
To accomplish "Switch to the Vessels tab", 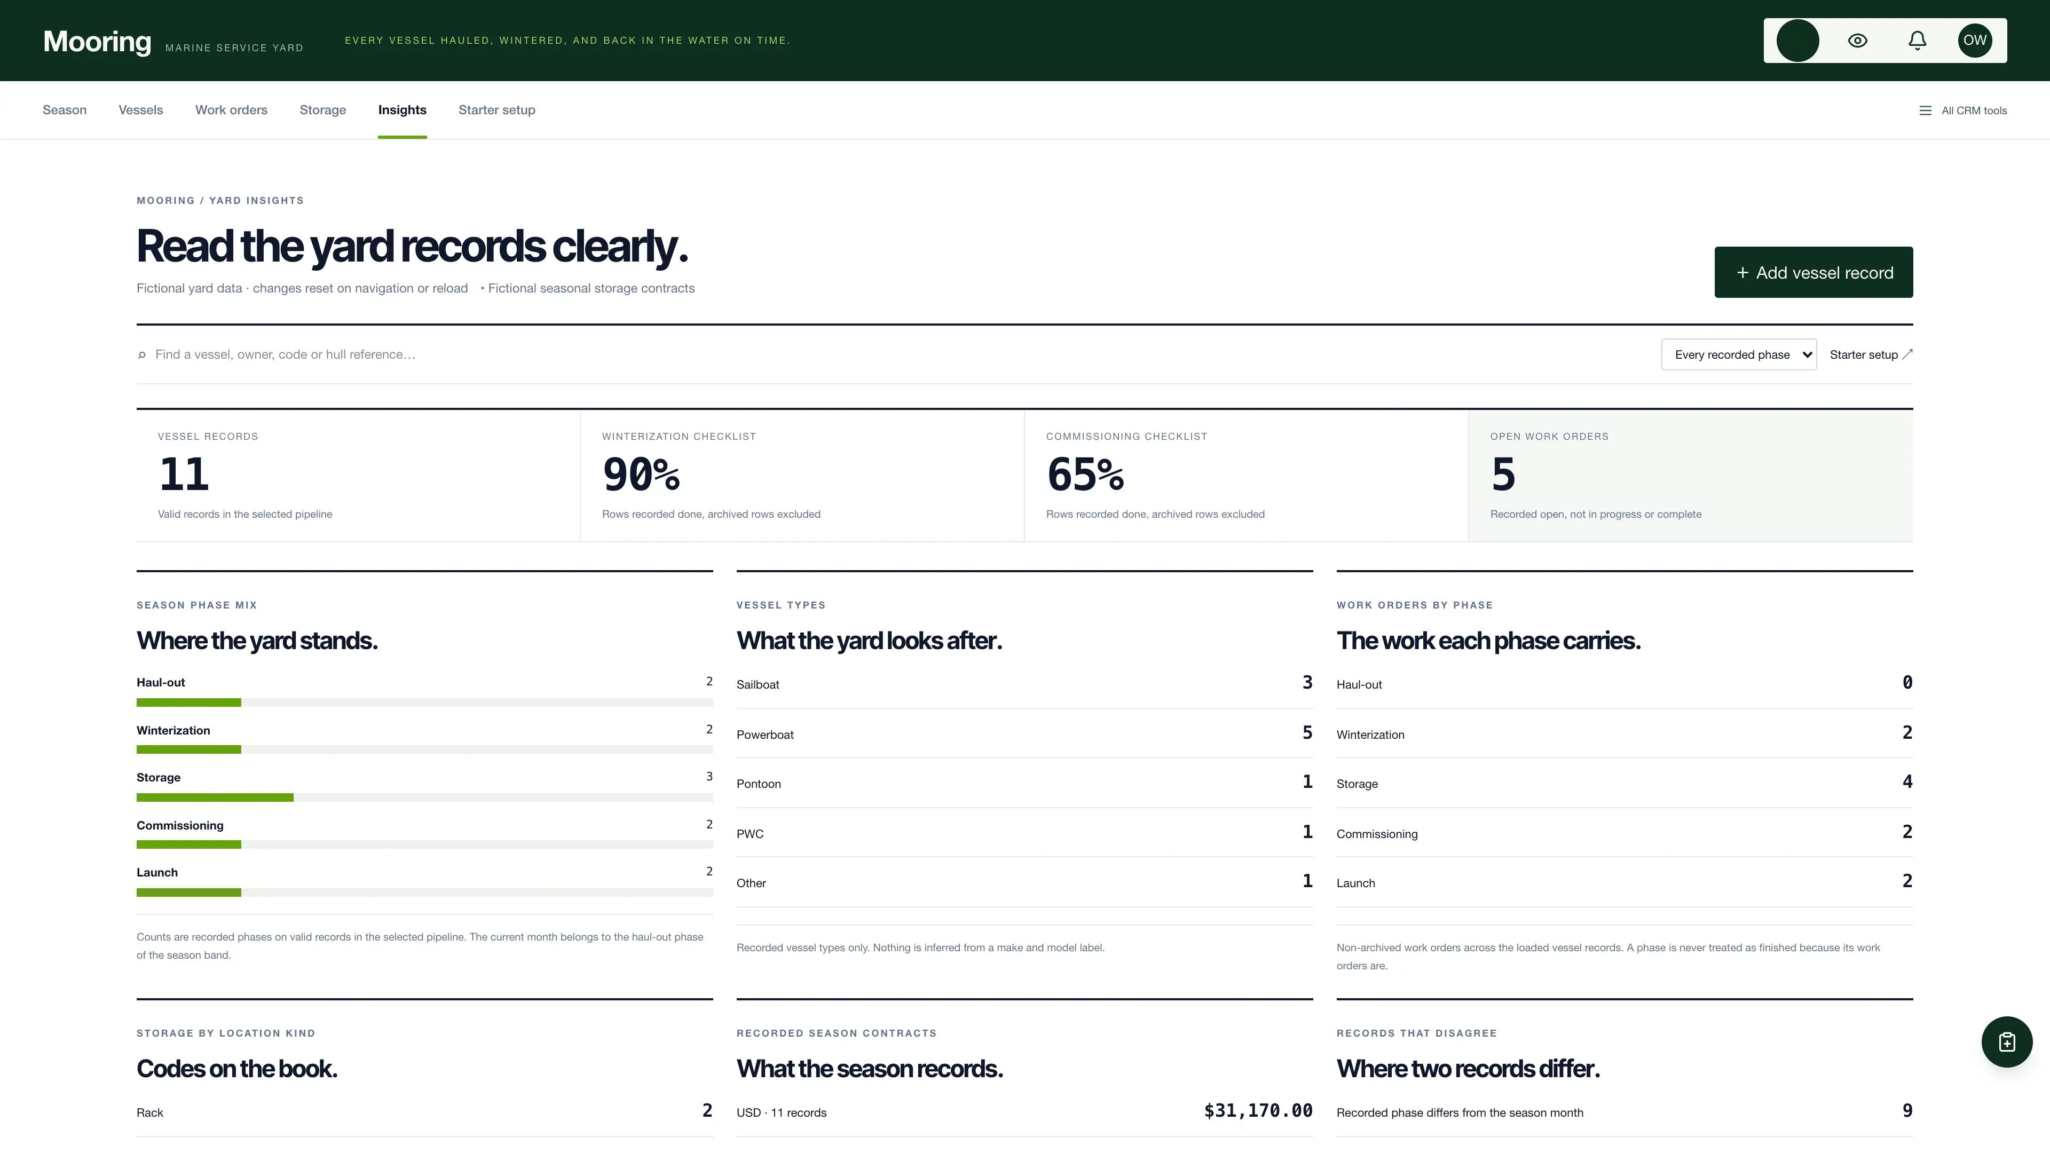I will [x=141, y=110].
